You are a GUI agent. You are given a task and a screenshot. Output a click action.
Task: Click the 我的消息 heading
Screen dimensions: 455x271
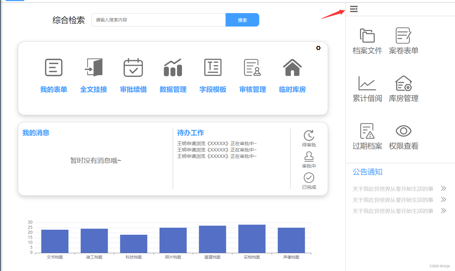pos(36,133)
